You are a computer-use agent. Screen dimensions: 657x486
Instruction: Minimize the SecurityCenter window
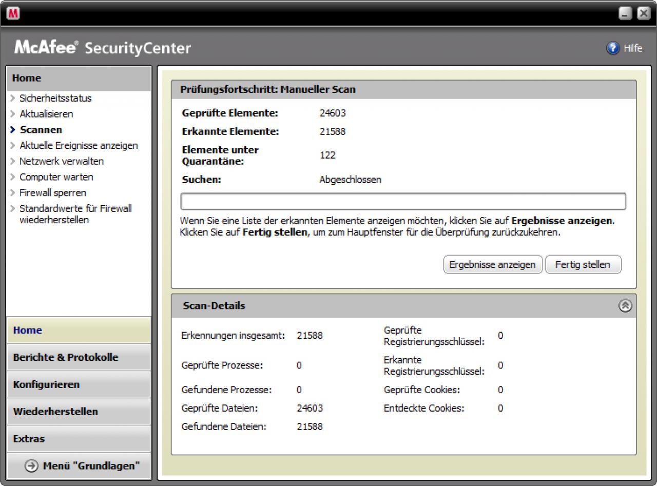(x=625, y=13)
